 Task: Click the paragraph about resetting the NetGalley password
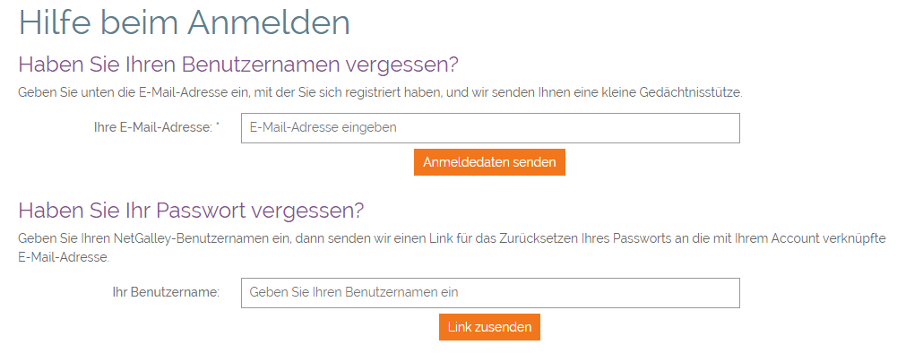[452, 247]
